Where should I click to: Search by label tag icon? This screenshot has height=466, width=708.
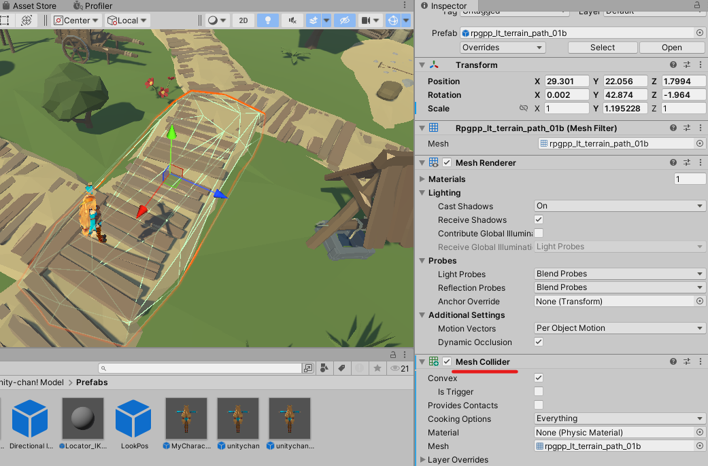(342, 368)
